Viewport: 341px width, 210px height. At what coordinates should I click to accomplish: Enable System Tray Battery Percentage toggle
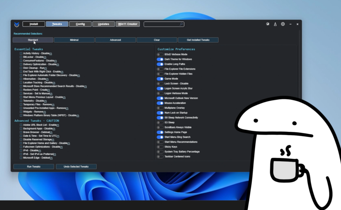[x=160, y=152]
